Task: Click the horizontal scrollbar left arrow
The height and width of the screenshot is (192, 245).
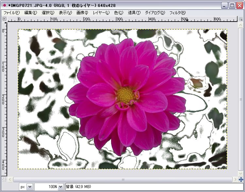Action: [10, 180]
